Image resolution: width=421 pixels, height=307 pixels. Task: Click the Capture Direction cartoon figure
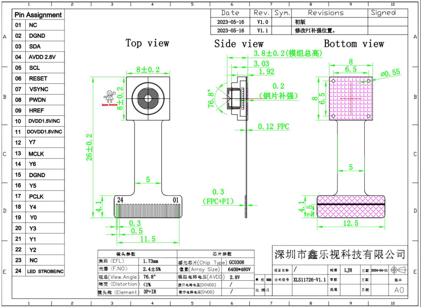(x=110, y=97)
